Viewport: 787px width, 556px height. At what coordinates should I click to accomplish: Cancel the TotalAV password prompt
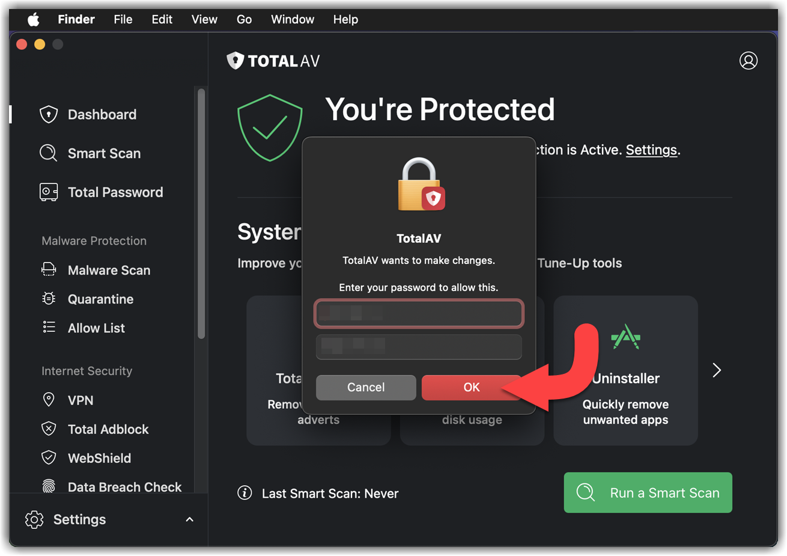366,388
